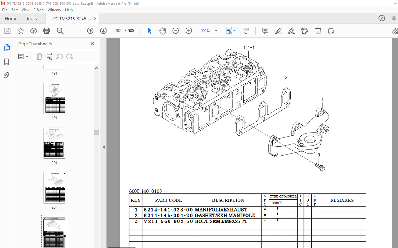The height and width of the screenshot is (248, 398).
Task: Close the Page Thumbnails panel
Action: 92,44
